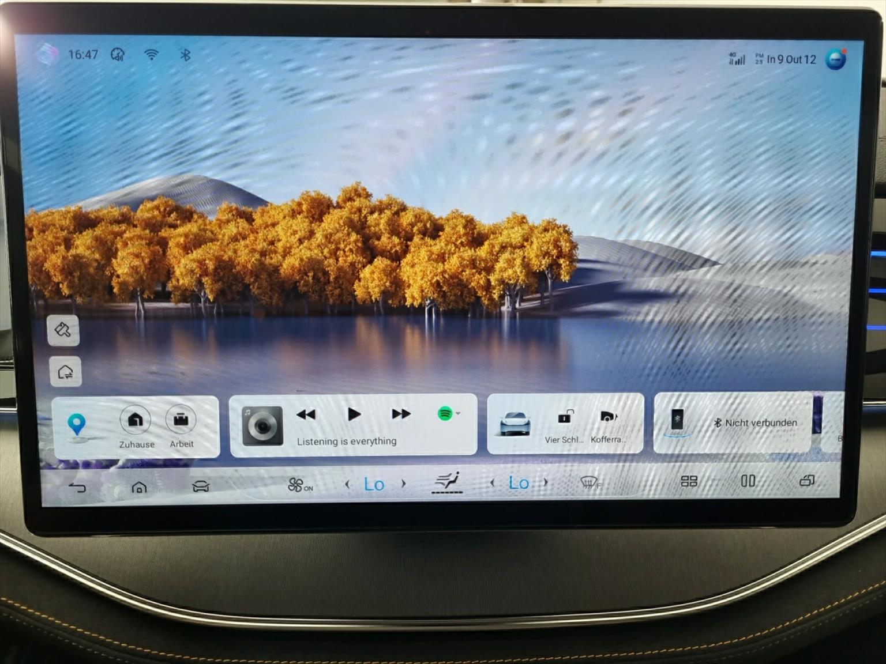886x664 pixels.
Task: Tap the 16:47 clock
Action: [83, 55]
